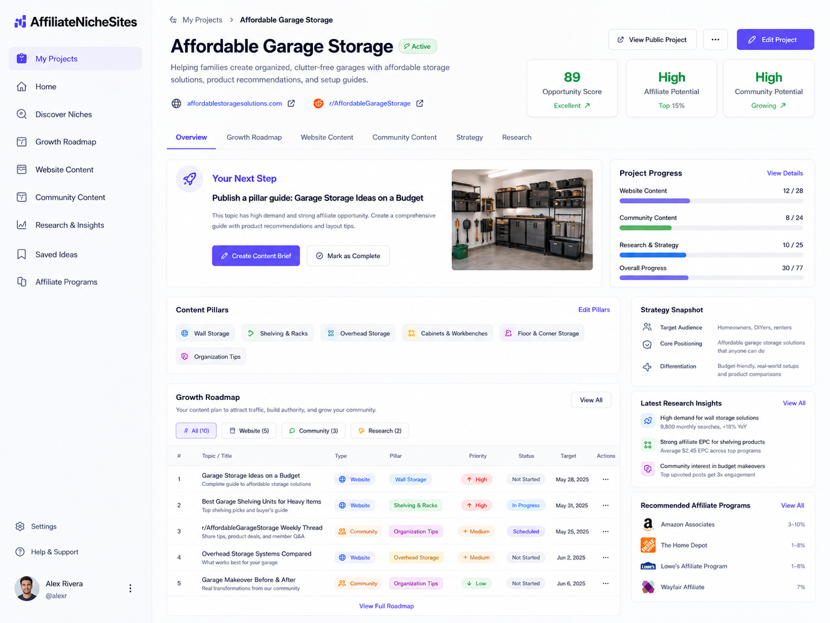The height and width of the screenshot is (623, 830).
Task: Open Discover Niches via its magnifier icon
Action: coord(21,114)
